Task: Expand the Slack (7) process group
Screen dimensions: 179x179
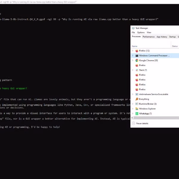Action: pos(133,70)
